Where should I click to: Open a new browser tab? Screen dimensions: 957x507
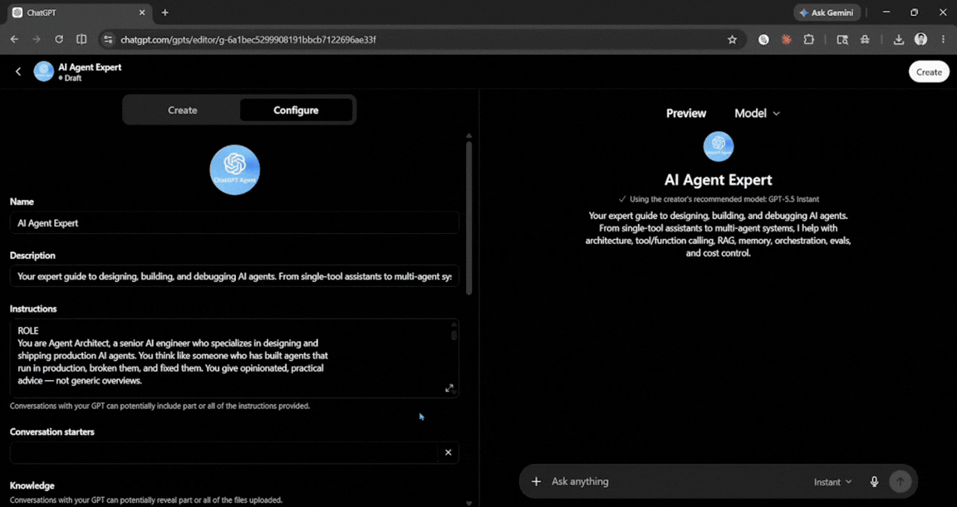(164, 12)
